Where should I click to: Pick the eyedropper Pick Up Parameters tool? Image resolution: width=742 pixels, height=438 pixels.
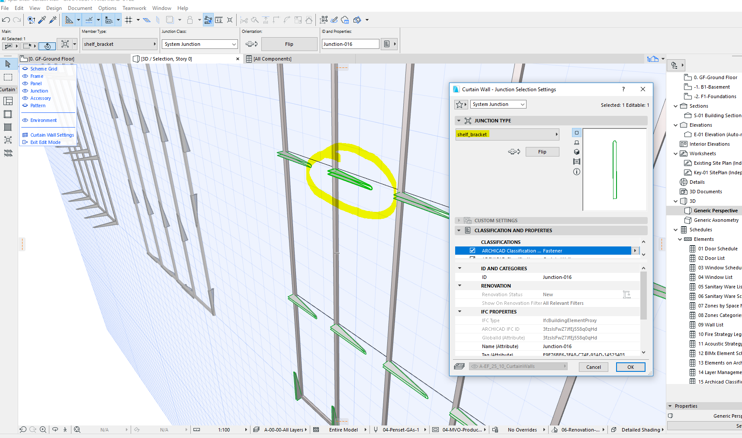pyautogui.click(x=42, y=20)
